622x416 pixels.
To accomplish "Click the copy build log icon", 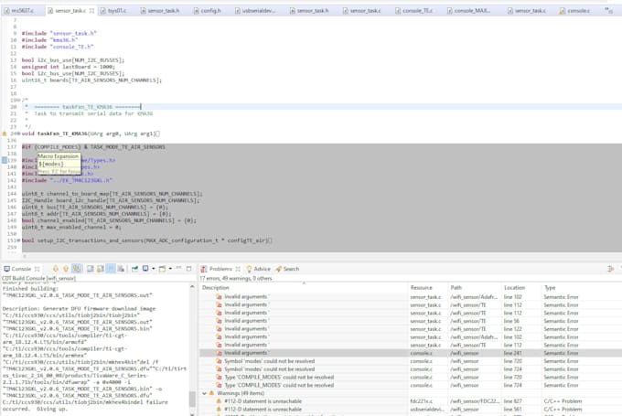I will point(91,269).
